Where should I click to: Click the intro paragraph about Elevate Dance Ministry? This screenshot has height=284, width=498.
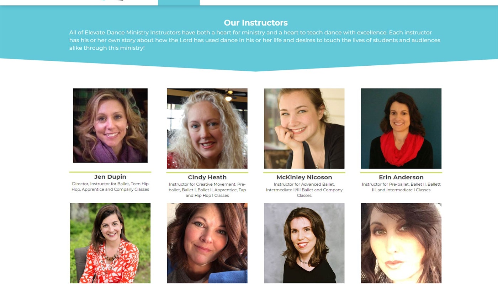[x=255, y=40]
